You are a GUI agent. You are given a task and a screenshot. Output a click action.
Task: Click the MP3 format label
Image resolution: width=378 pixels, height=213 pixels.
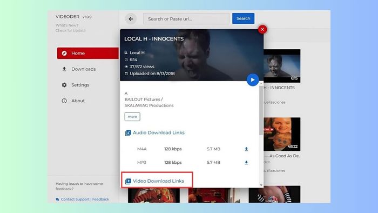coord(141,163)
